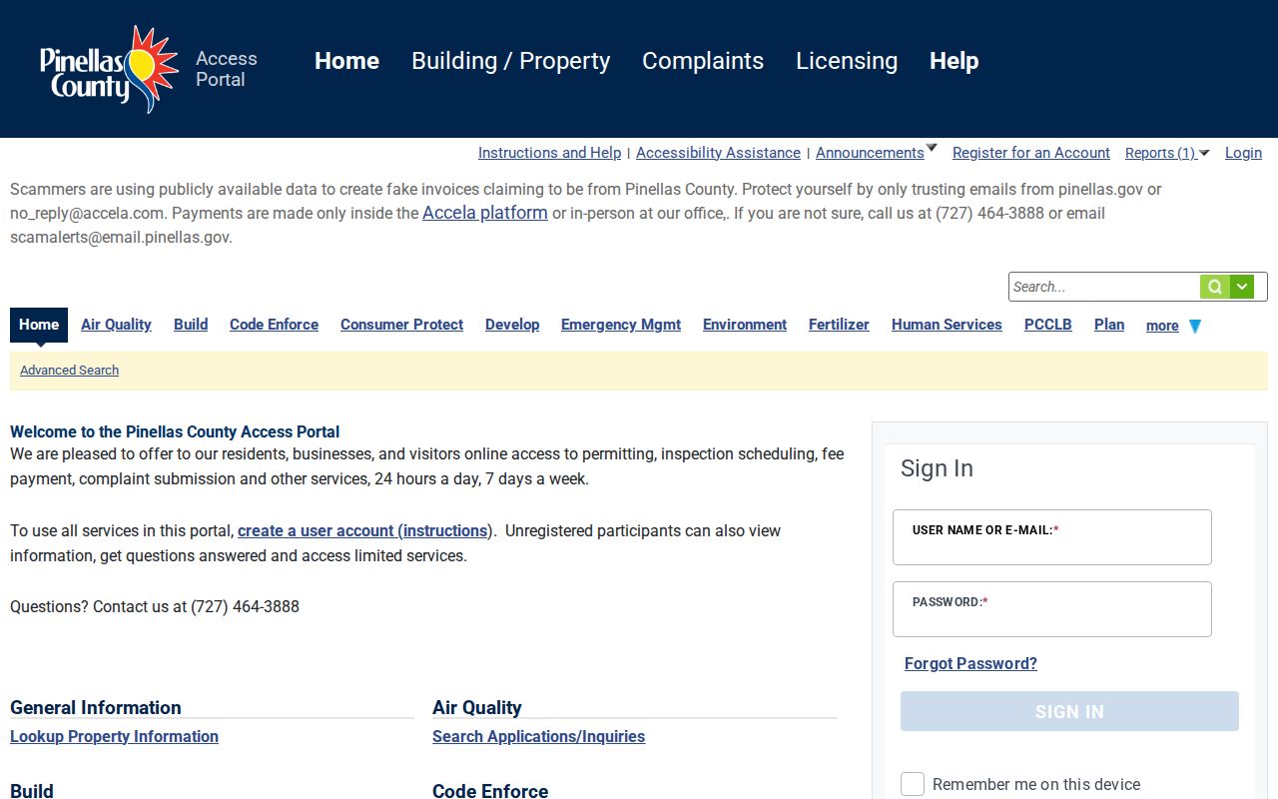1278x799 pixels.
Task: Expand the more tabs menu
Action: (x=1174, y=326)
